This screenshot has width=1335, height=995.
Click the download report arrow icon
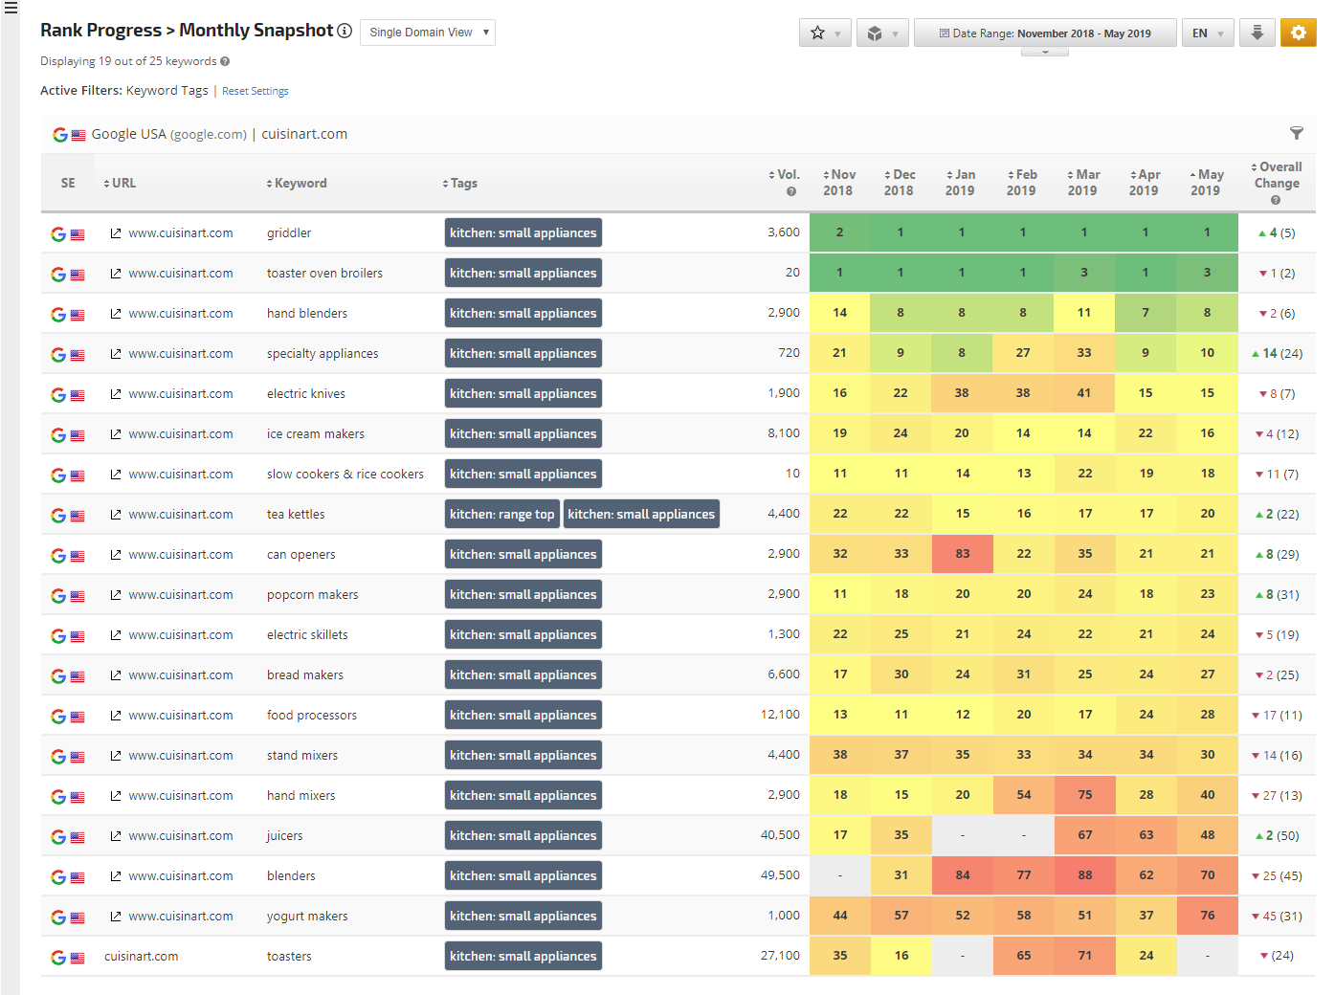click(1257, 33)
